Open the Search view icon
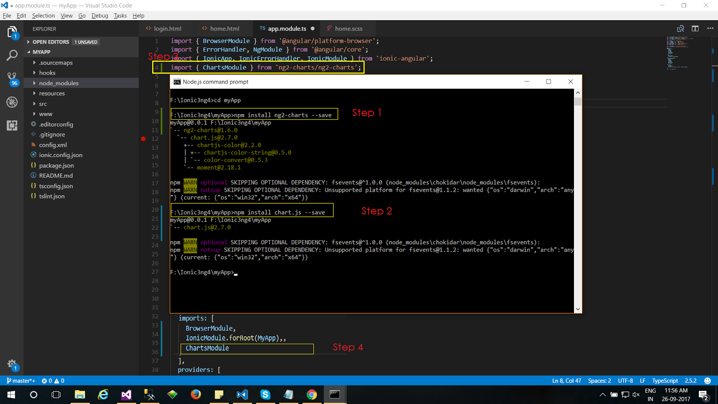 click(x=12, y=56)
